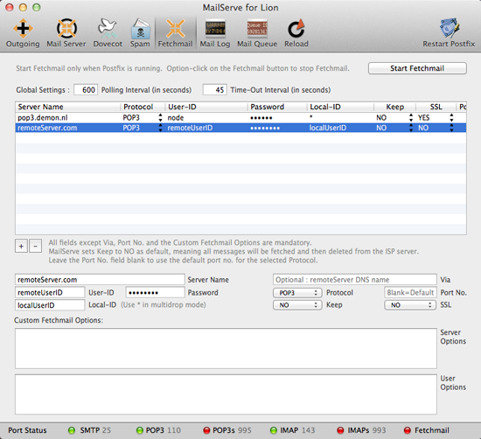Viewport: 481px width, 439px height.
Task: Select the Dovecot bird icon
Action: click(x=108, y=29)
